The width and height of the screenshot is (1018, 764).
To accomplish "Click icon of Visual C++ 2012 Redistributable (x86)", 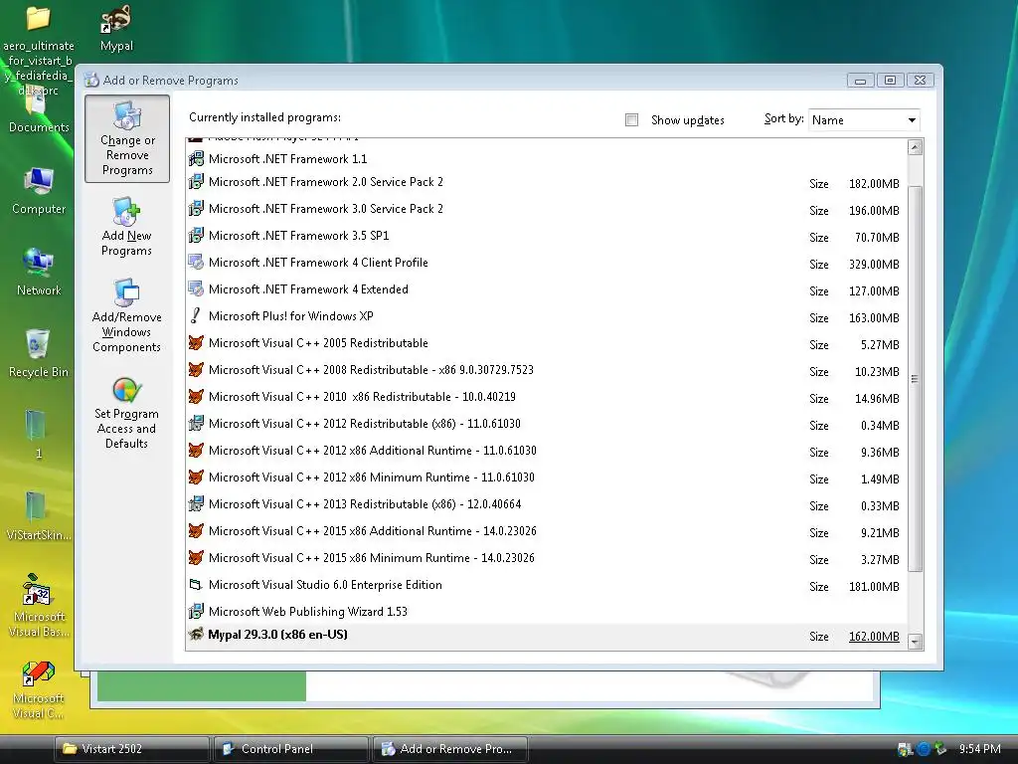I will click(196, 424).
